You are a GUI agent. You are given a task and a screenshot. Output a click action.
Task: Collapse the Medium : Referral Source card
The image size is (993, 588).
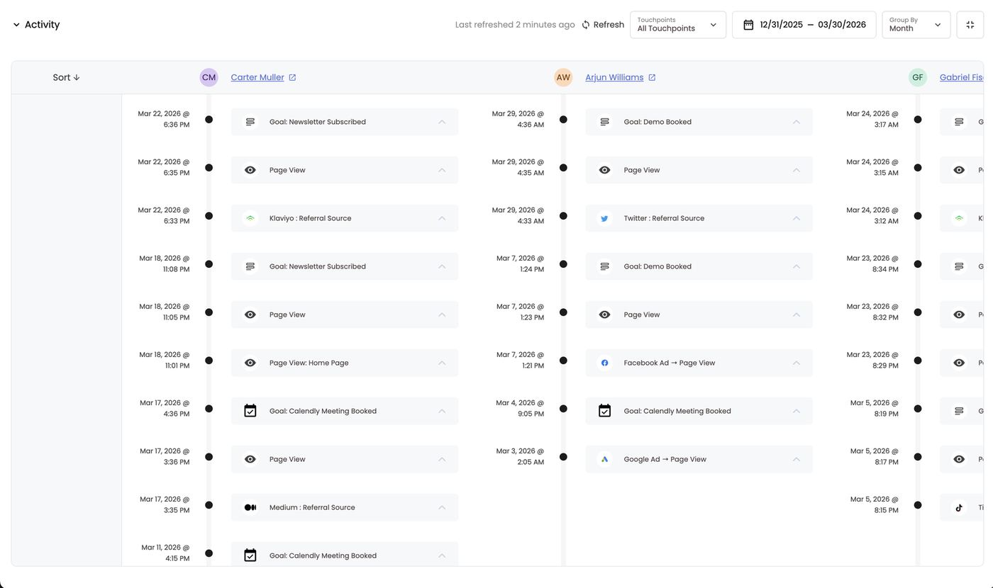coord(442,507)
